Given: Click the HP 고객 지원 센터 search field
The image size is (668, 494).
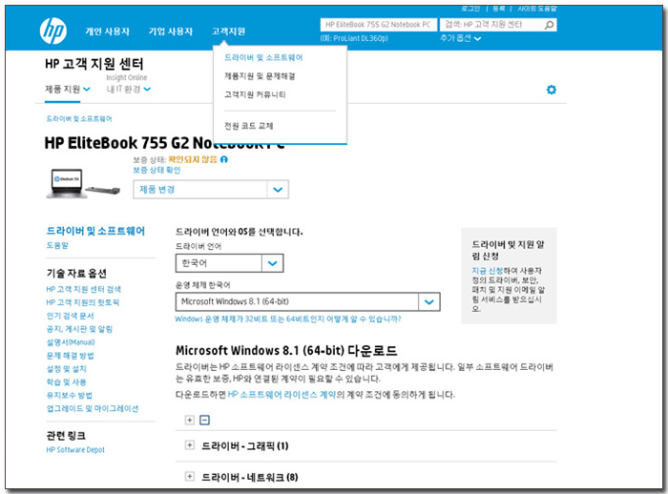Looking at the screenshot, I should click(492, 25).
